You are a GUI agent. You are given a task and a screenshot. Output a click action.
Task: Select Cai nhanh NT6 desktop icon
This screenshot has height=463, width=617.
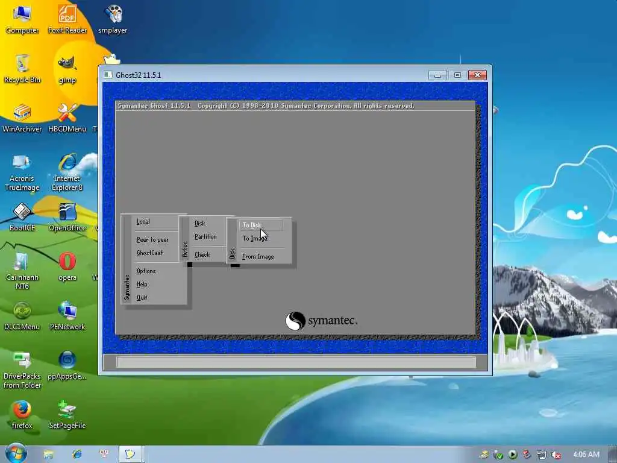click(x=22, y=271)
